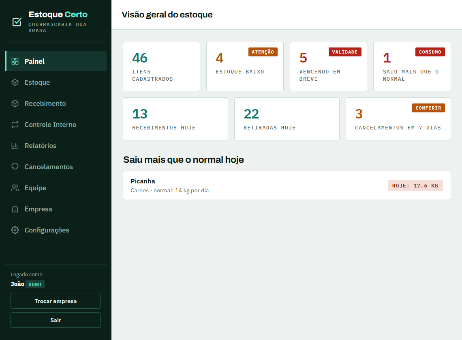Click the HOJE: 17,6 KG tag

point(415,185)
